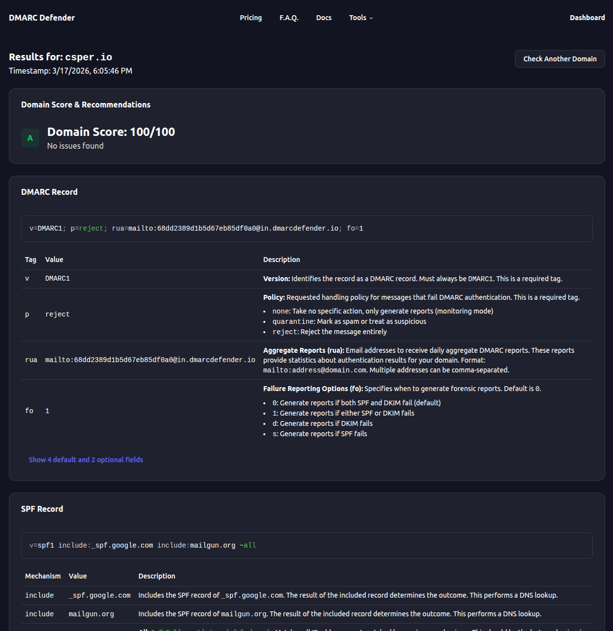Open the F.A.Q. section
The height and width of the screenshot is (631, 613).
[x=289, y=17]
